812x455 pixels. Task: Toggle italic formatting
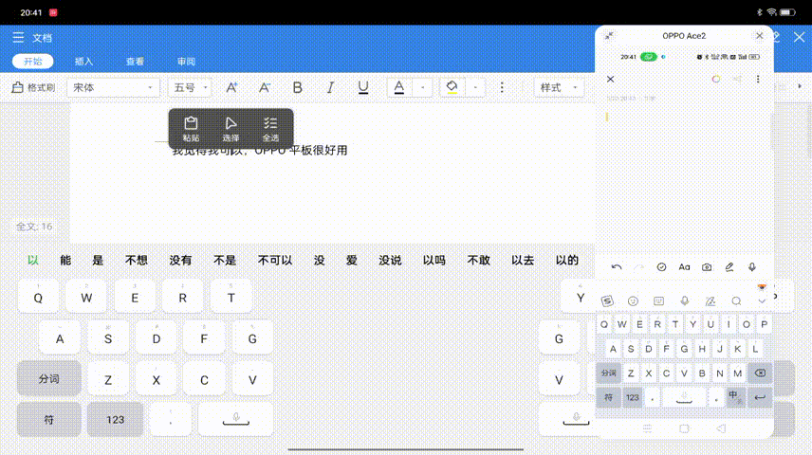(x=330, y=87)
